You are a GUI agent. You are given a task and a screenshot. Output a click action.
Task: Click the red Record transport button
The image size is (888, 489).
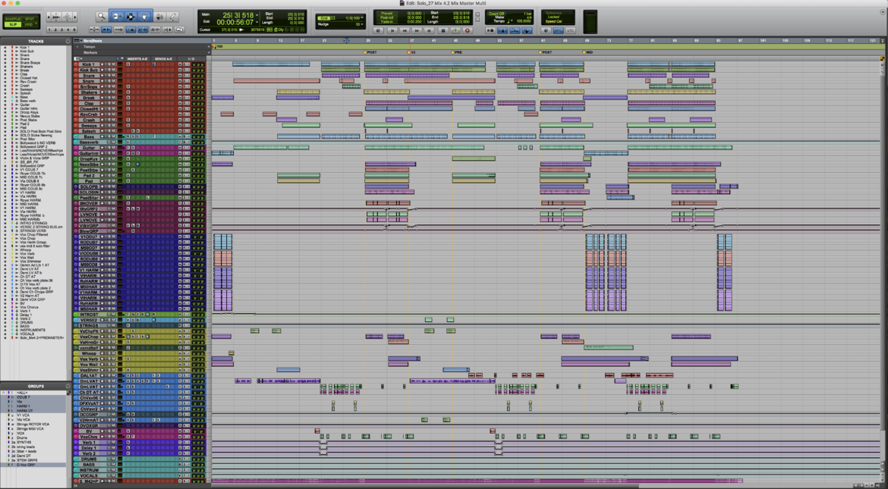468,30
